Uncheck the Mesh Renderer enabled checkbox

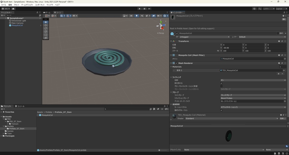(x=177, y=63)
